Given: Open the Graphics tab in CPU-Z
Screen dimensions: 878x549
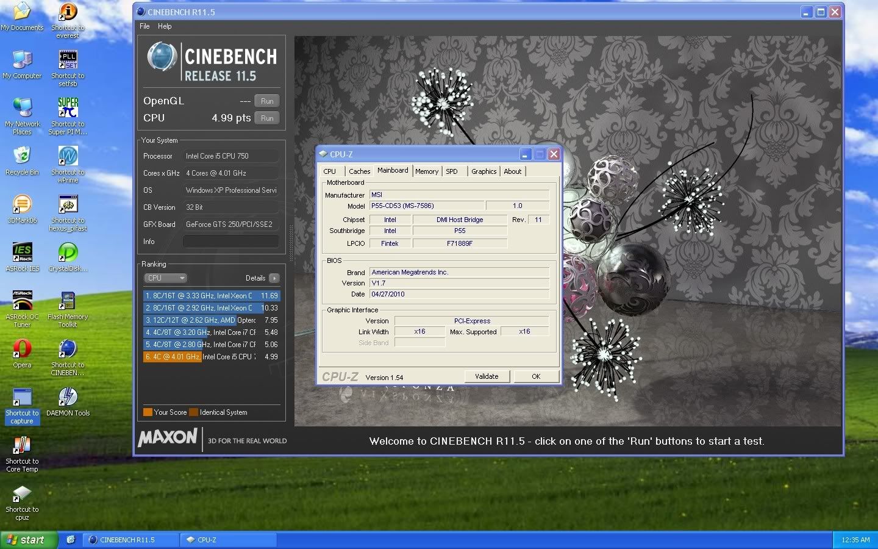Looking at the screenshot, I should pos(484,171).
